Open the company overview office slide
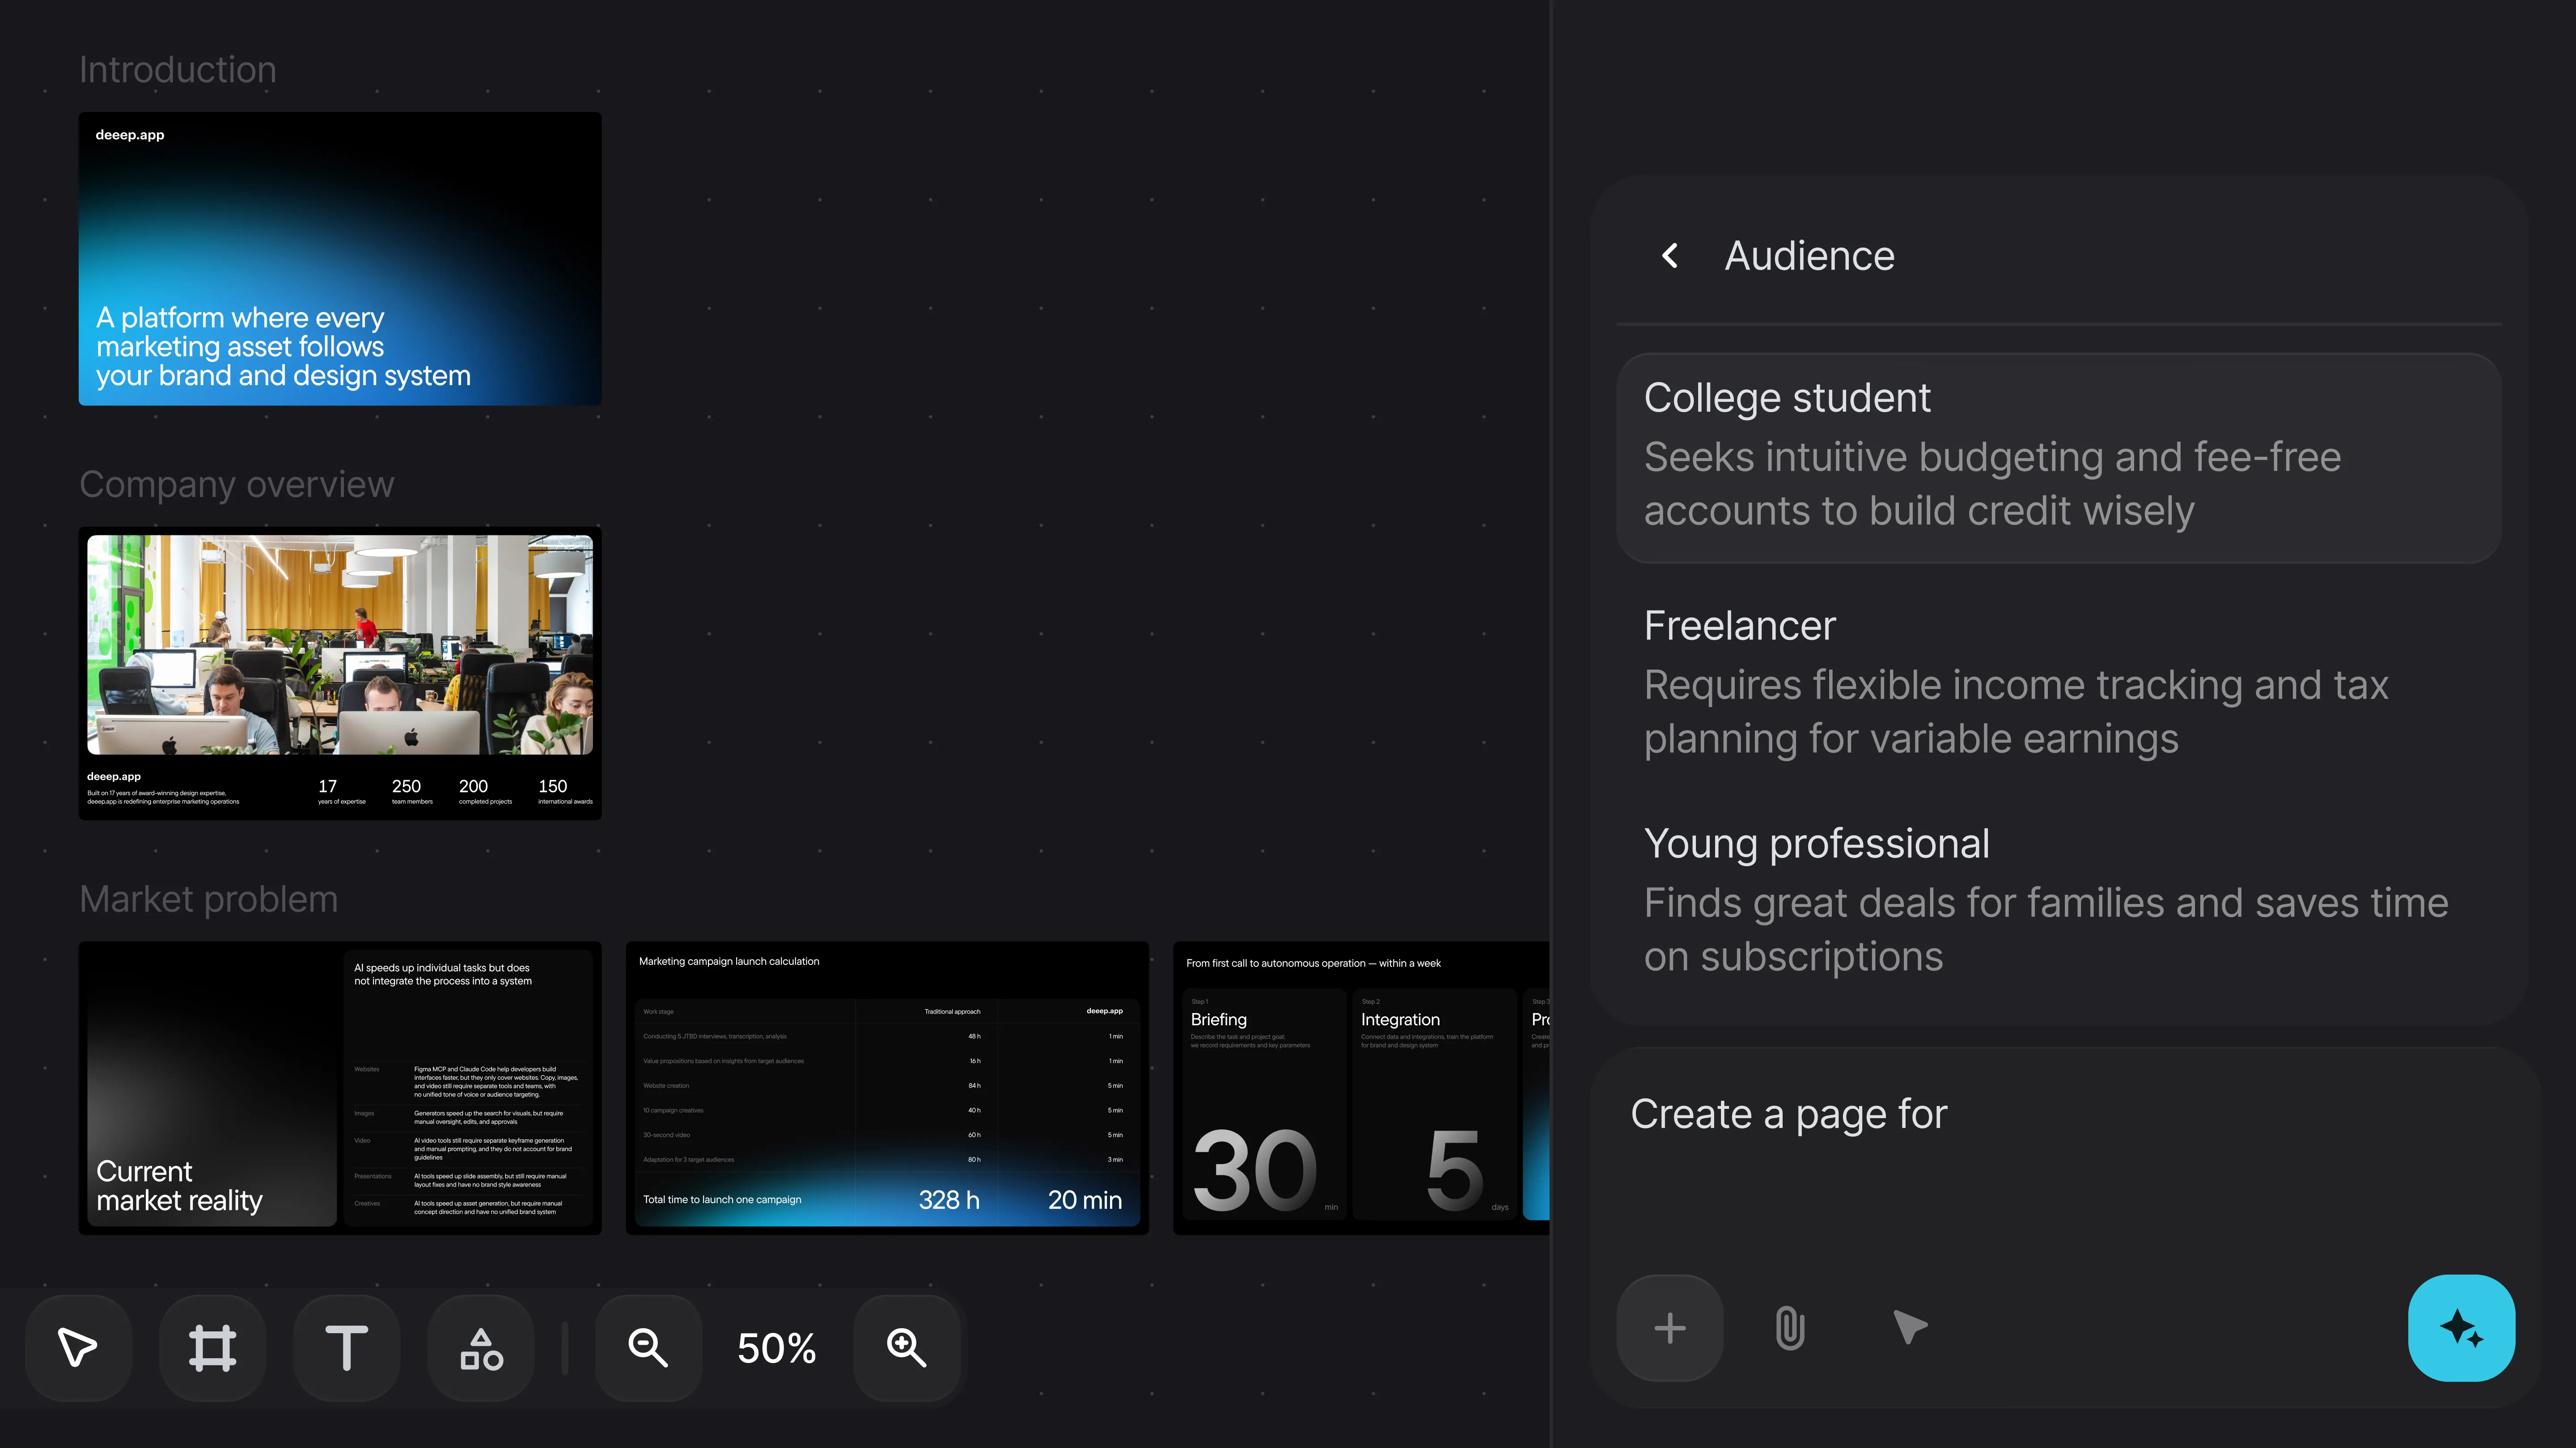Viewport: 2576px width, 1448px height. (x=340, y=673)
